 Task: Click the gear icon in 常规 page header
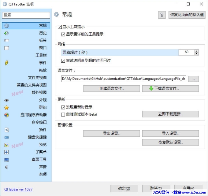tap(56, 14)
